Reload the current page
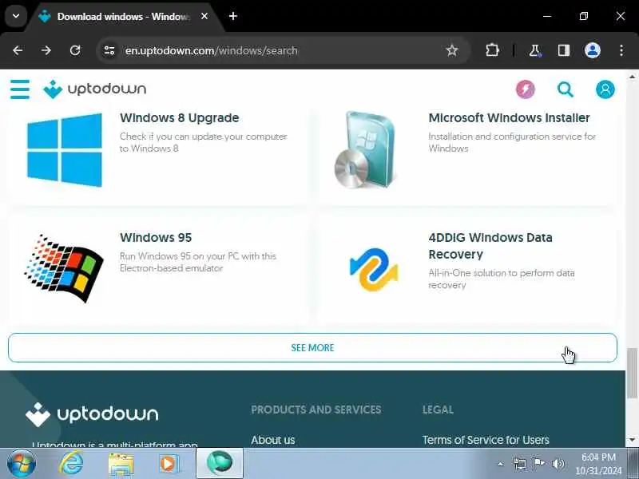 [75, 50]
